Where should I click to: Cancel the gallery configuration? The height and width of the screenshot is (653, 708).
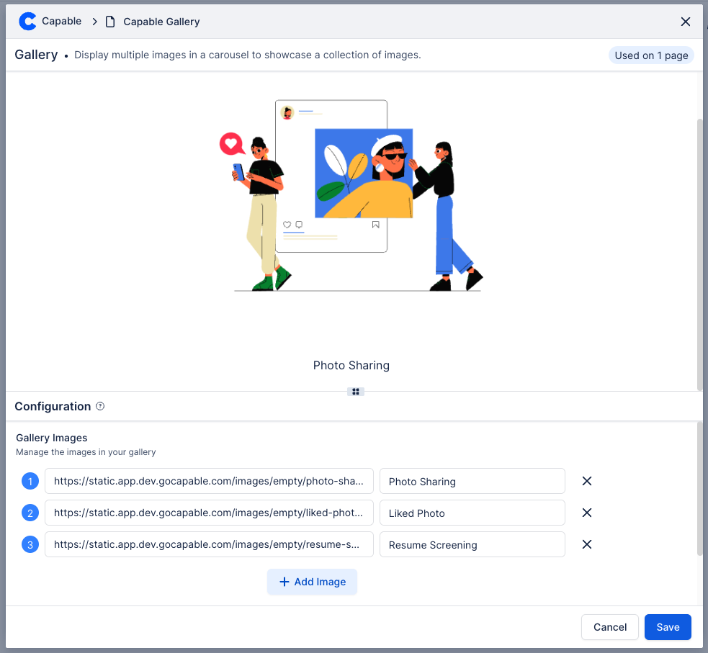(x=609, y=627)
